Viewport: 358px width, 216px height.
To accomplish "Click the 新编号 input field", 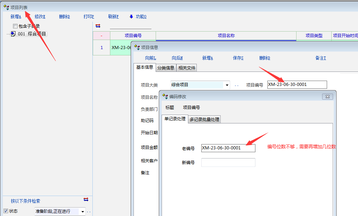I will tap(228, 162).
